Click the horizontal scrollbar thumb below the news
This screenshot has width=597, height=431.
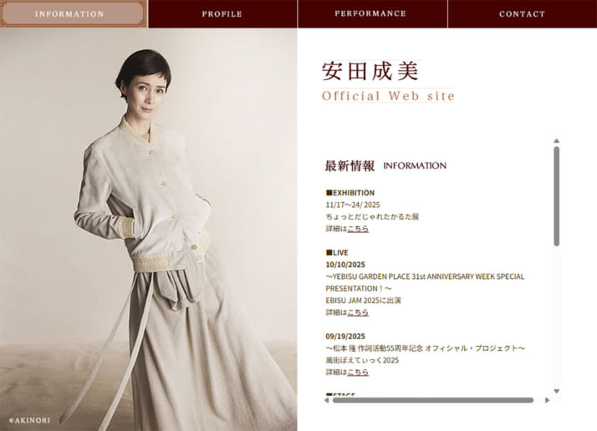(x=433, y=400)
